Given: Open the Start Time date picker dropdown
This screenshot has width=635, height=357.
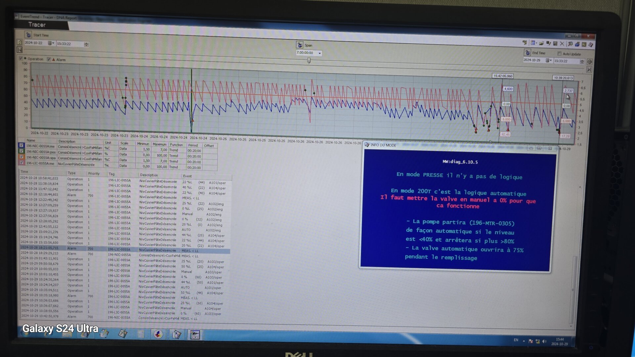Looking at the screenshot, I should pyautogui.click(x=51, y=43).
